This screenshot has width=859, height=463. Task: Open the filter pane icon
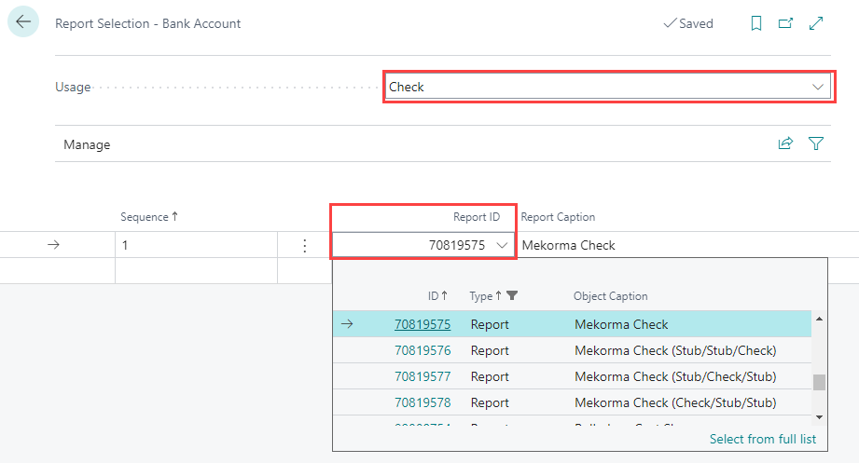coord(816,143)
